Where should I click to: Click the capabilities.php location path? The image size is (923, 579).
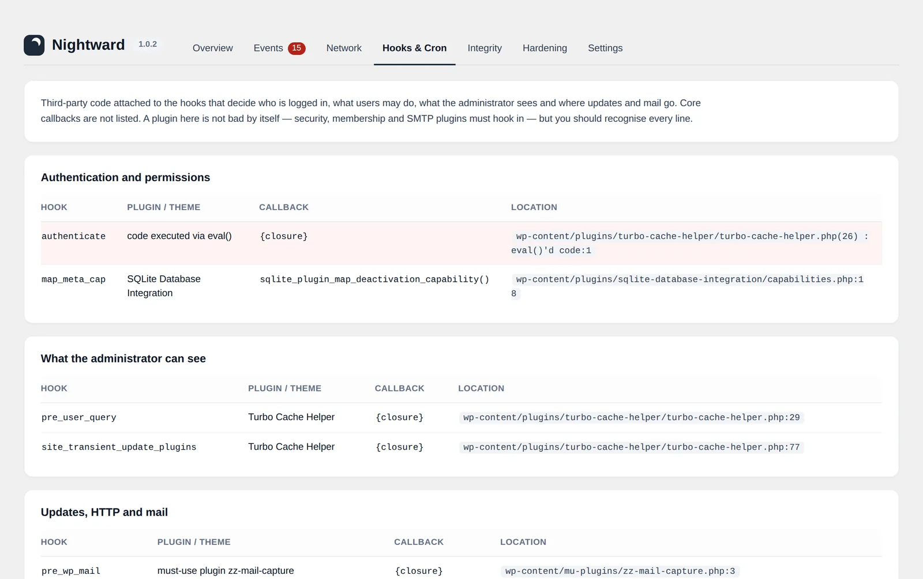688,286
